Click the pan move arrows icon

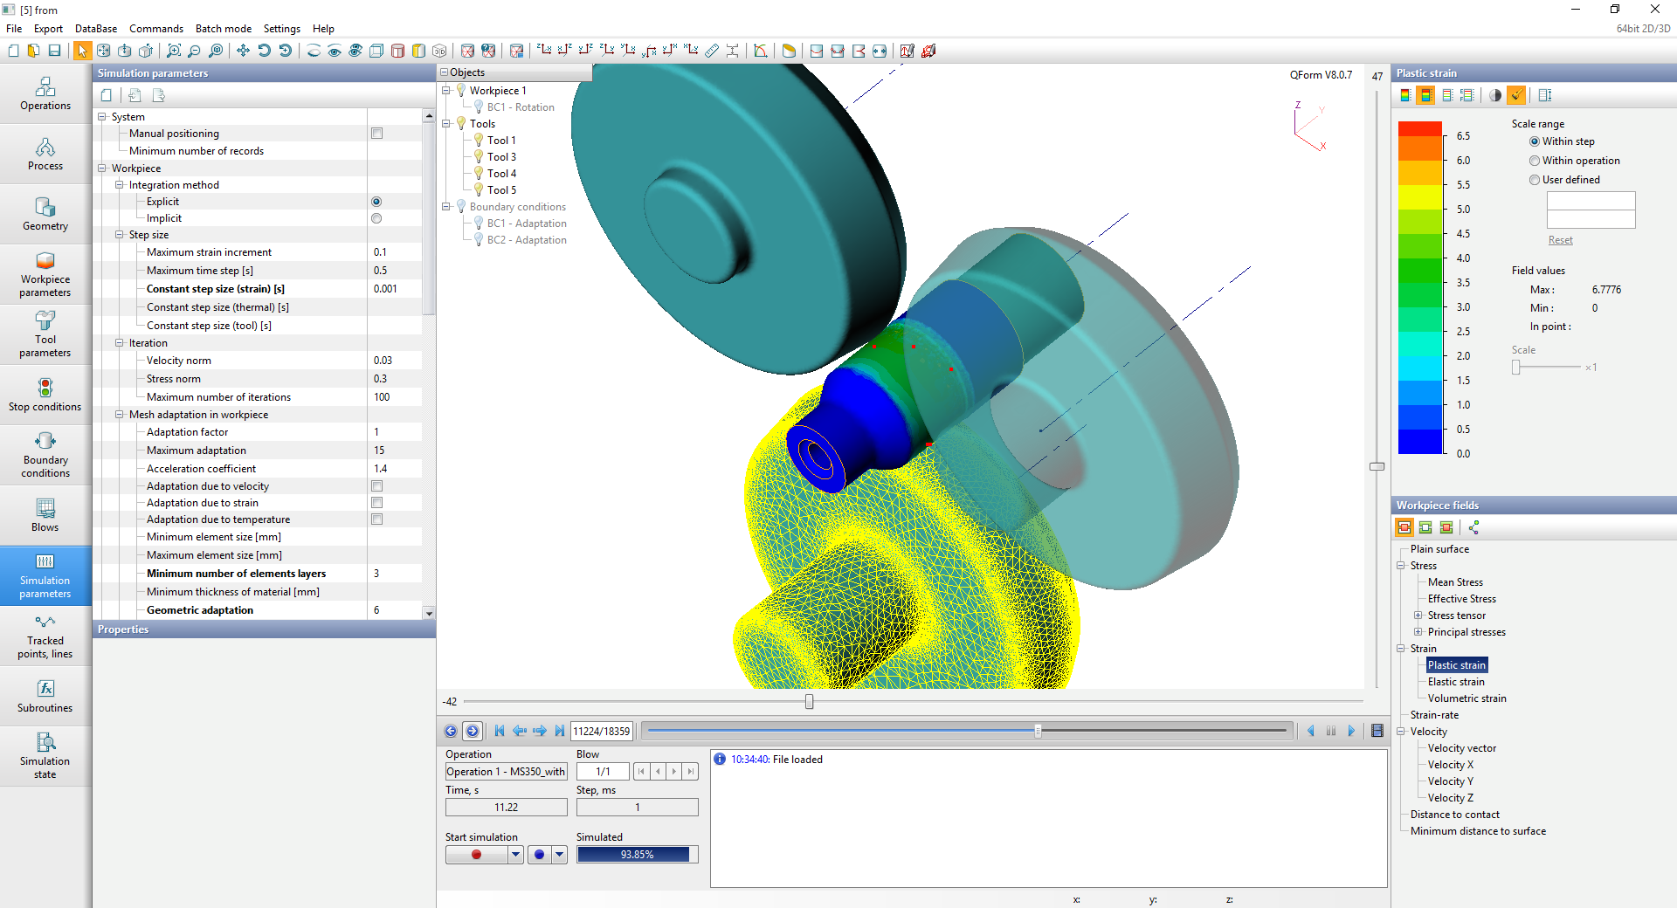pos(243,51)
